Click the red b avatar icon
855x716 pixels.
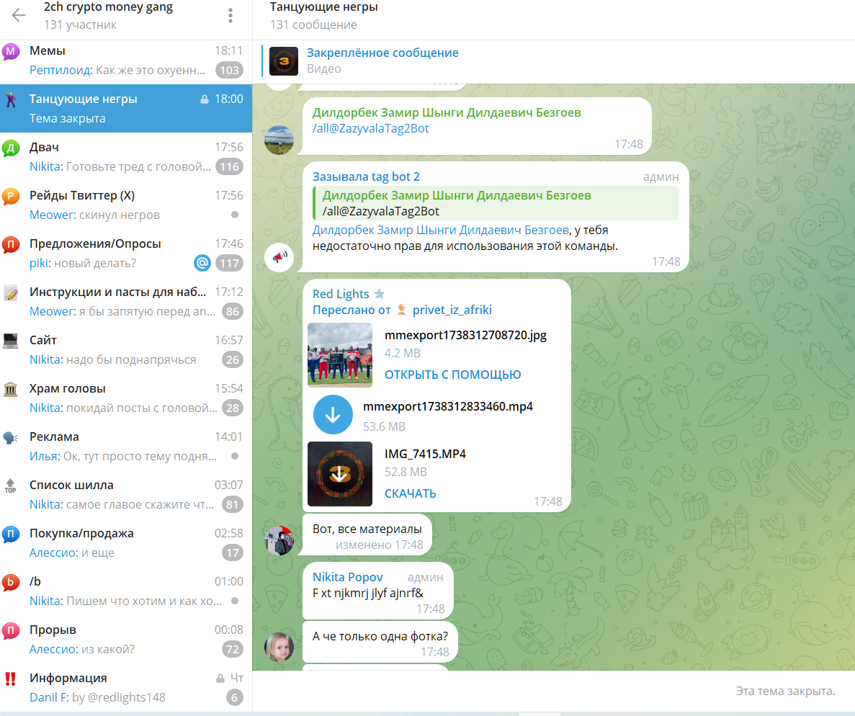[11, 583]
